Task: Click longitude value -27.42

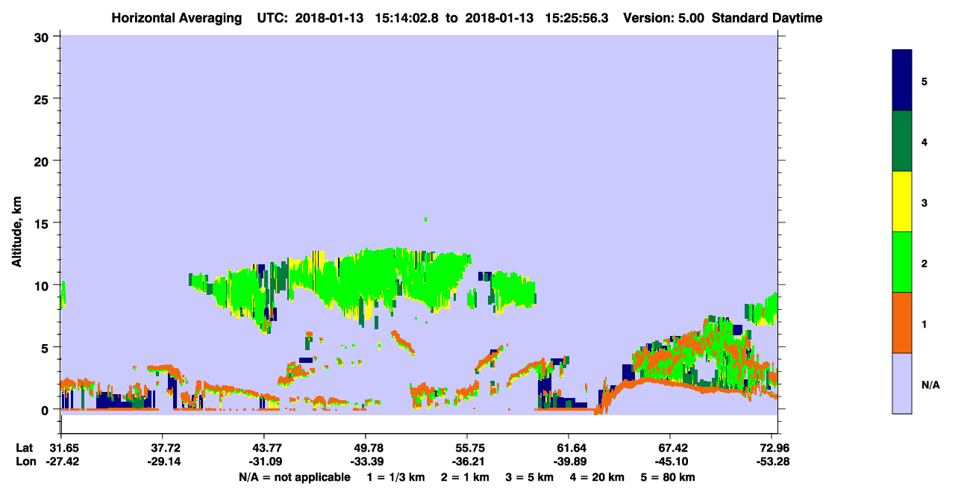Action: [x=61, y=461]
